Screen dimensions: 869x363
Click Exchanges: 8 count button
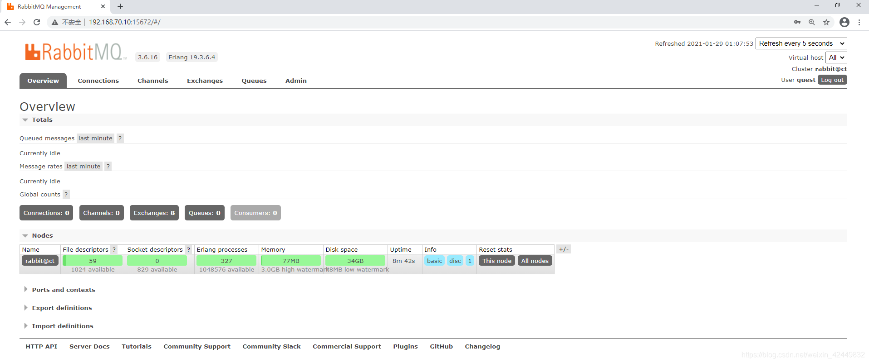tap(154, 213)
